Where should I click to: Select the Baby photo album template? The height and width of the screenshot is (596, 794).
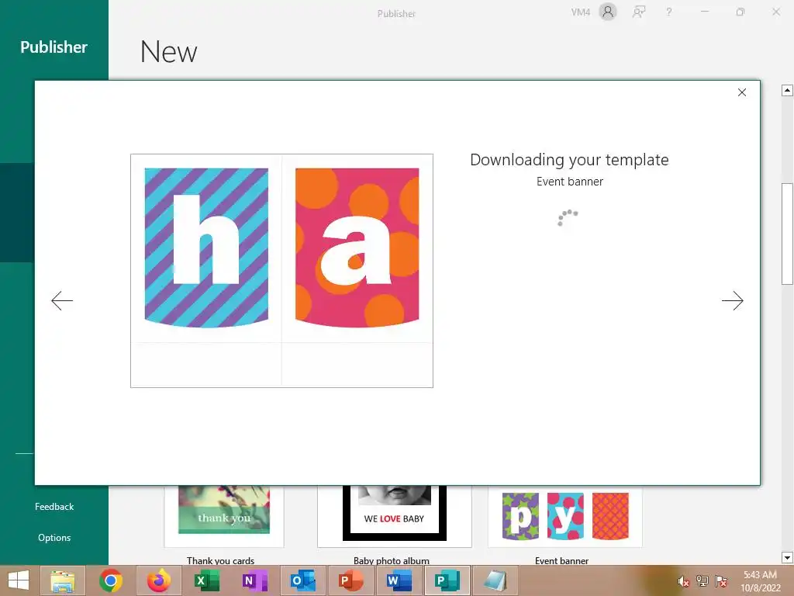(x=395, y=516)
